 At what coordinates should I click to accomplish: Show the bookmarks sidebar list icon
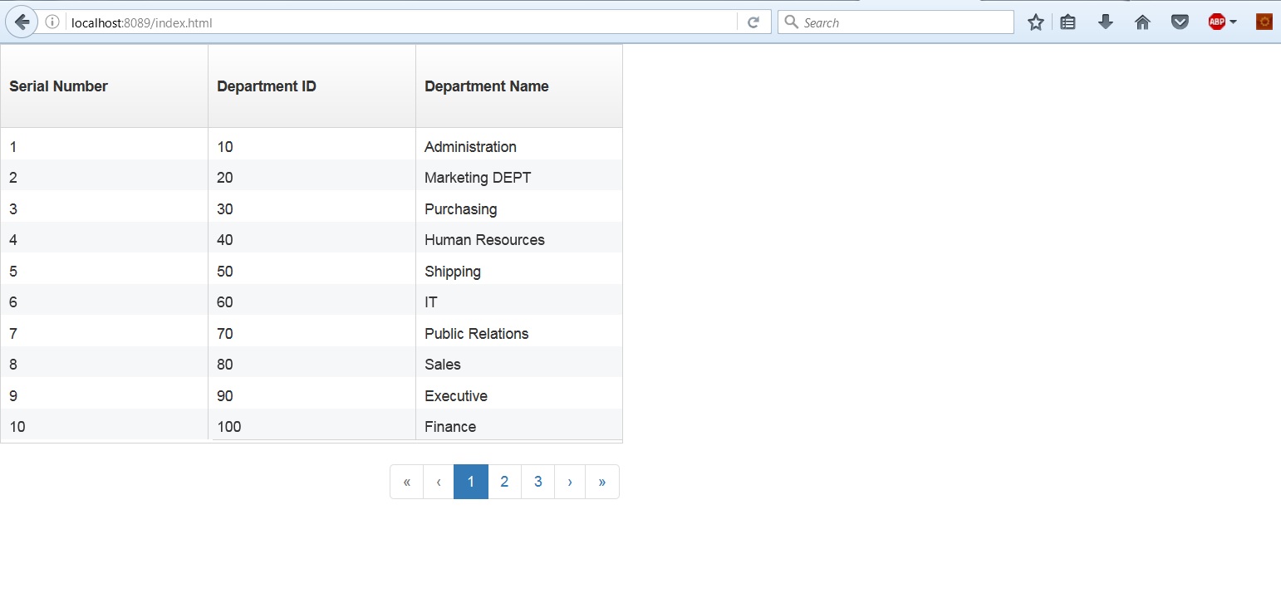[x=1068, y=22]
